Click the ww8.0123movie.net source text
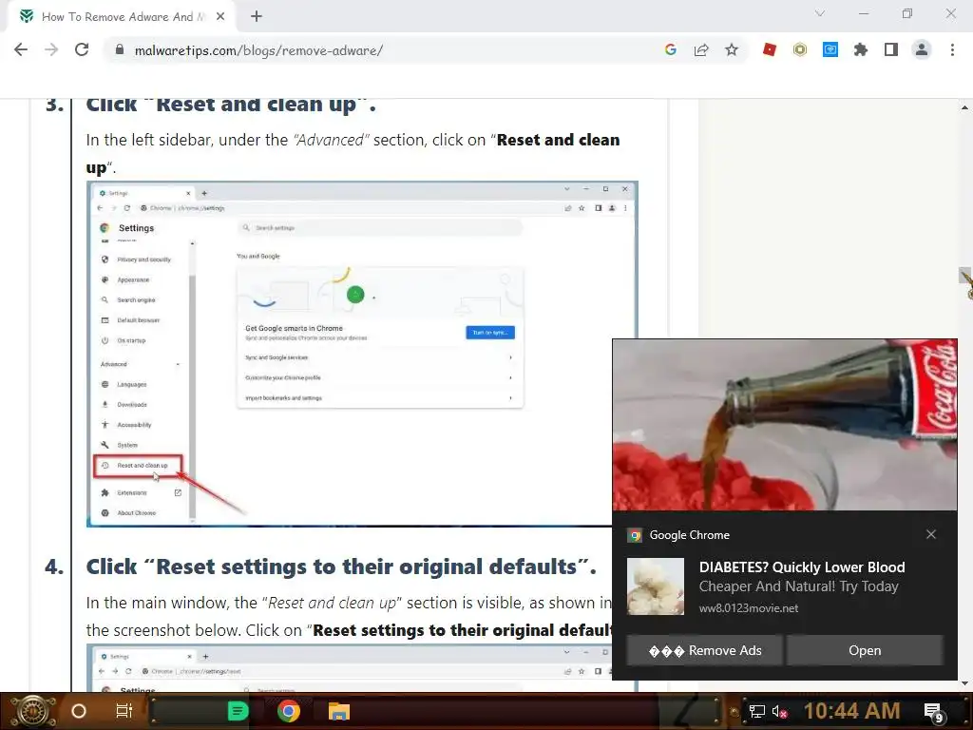The image size is (973, 730). point(749,608)
